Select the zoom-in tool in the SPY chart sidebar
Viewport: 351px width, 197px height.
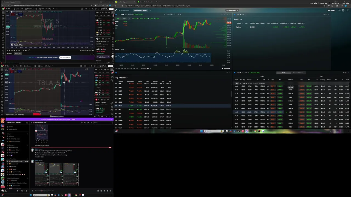(3, 40)
